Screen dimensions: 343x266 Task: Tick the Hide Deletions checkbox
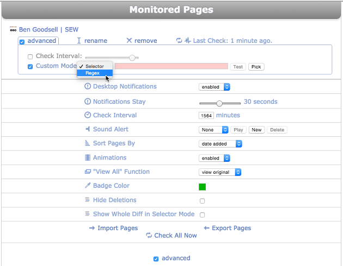(x=202, y=201)
